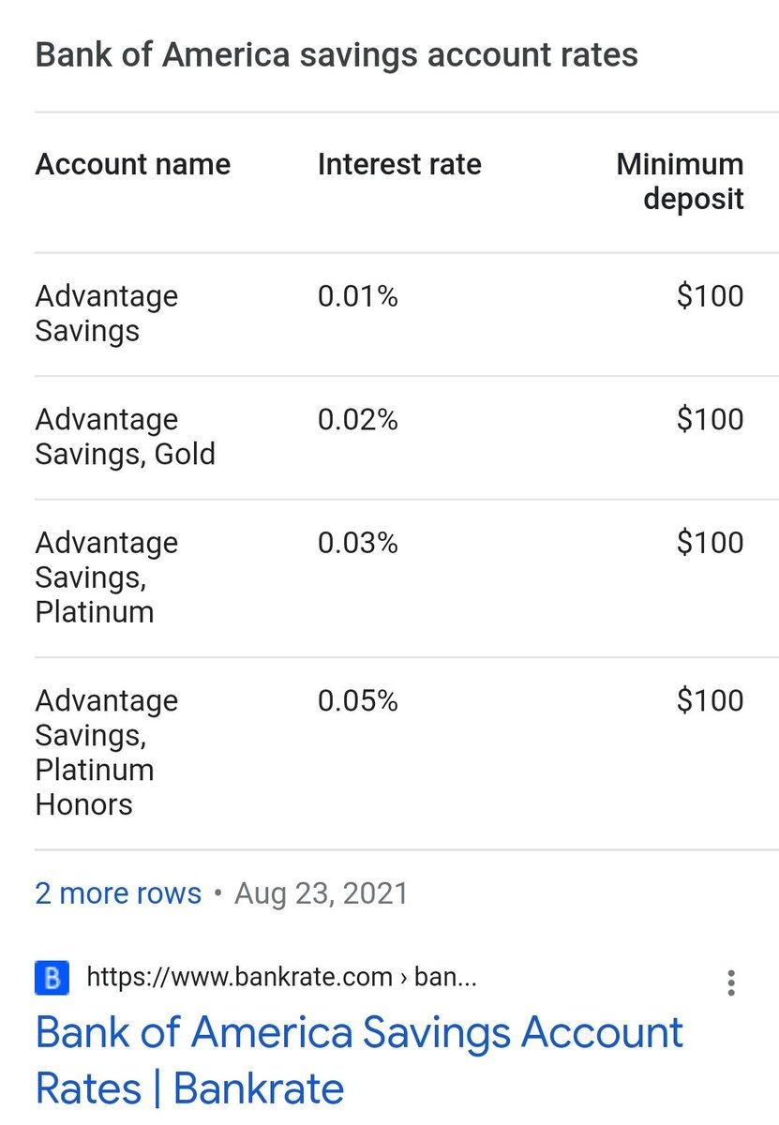779x1125 pixels.
Task: Click the 'Advantage Savings, Platinum Honors' row name
Action: point(107,753)
